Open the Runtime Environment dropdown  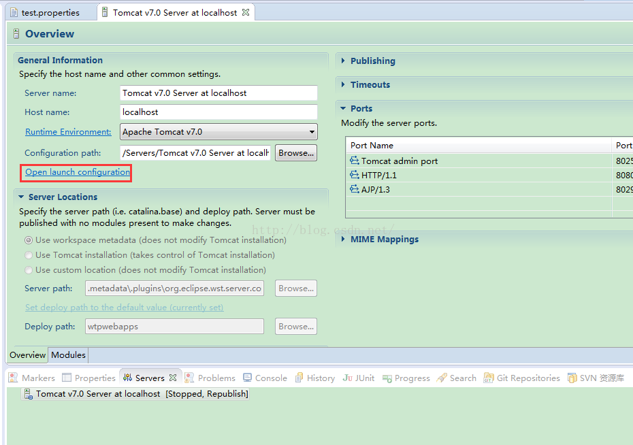click(218, 131)
